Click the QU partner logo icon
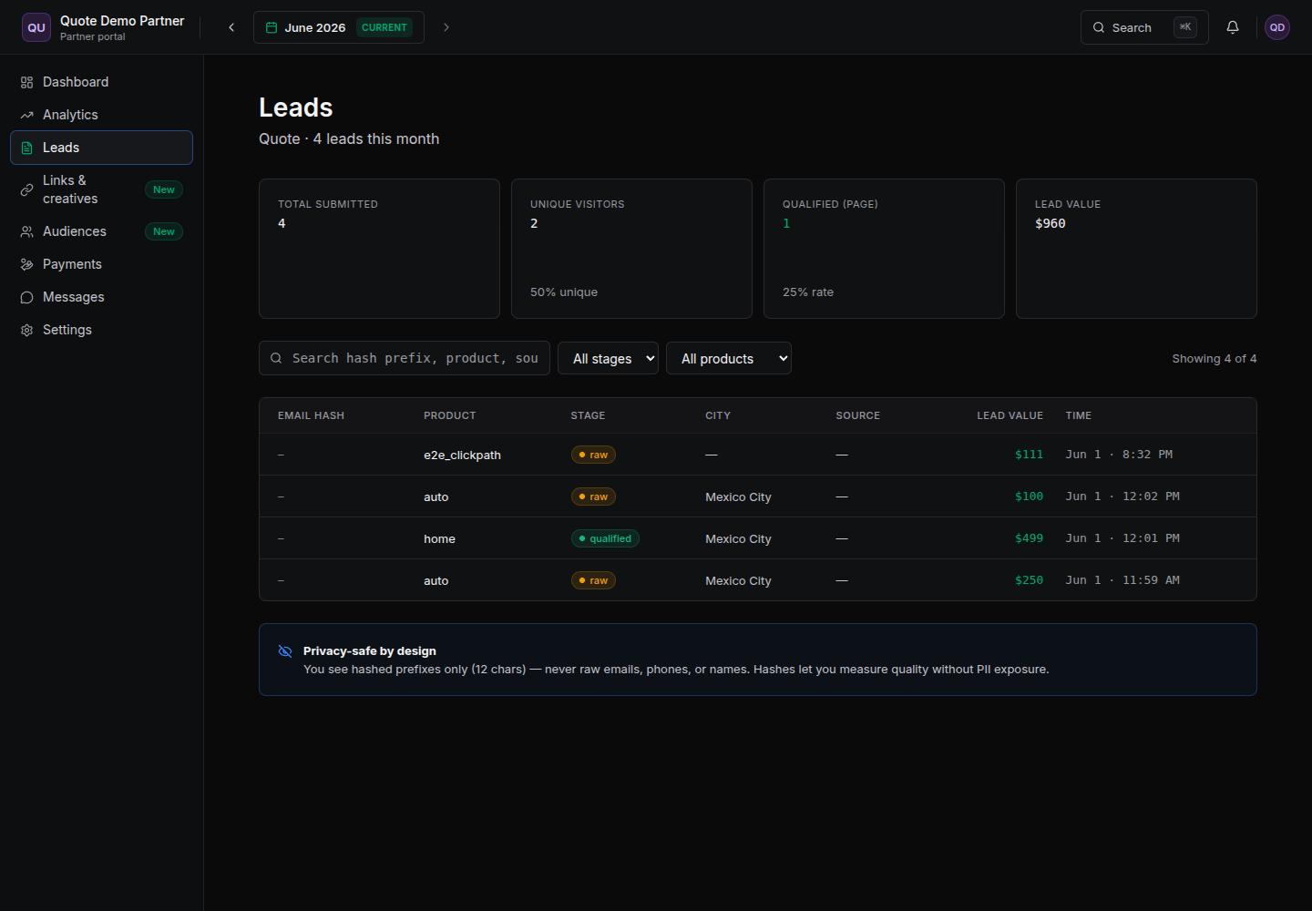The image size is (1312, 911). pyautogui.click(x=36, y=27)
